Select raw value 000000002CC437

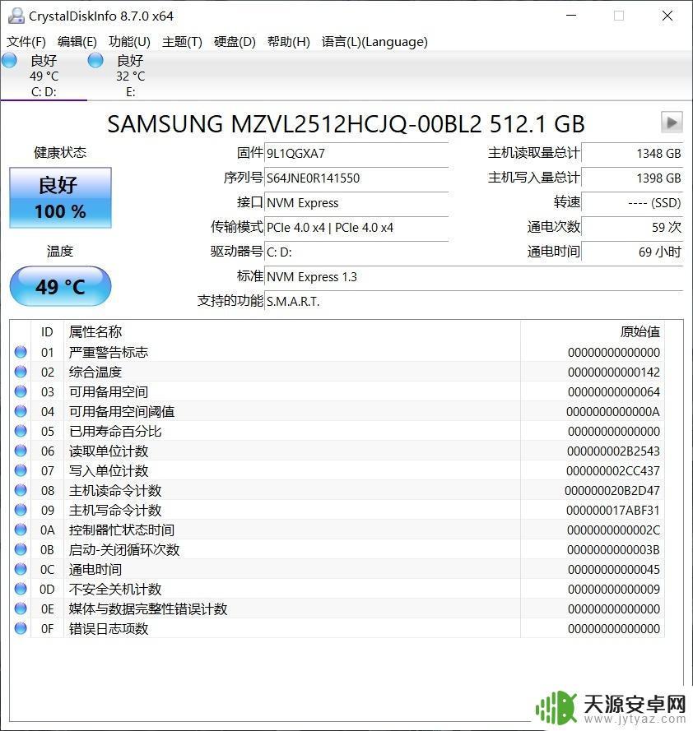coord(613,471)
